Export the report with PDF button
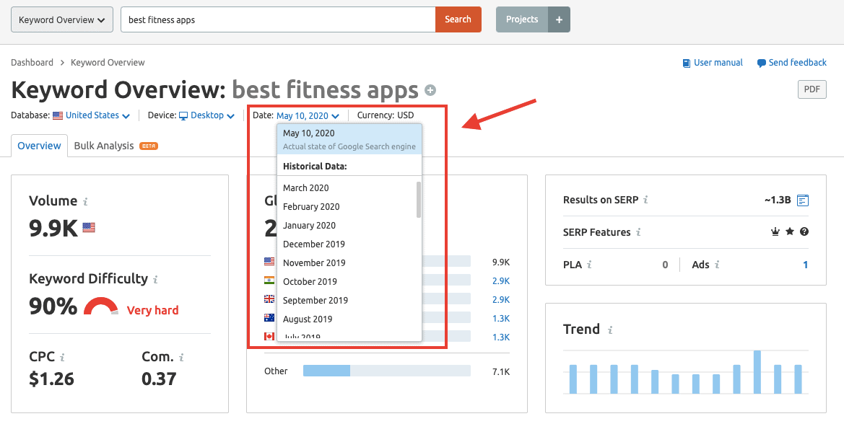The height and width of the screenshot is (424, 844). (812, 89)
